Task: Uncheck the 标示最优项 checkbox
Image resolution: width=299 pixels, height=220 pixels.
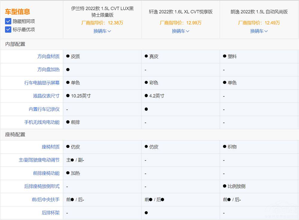Action: (8, 29)
